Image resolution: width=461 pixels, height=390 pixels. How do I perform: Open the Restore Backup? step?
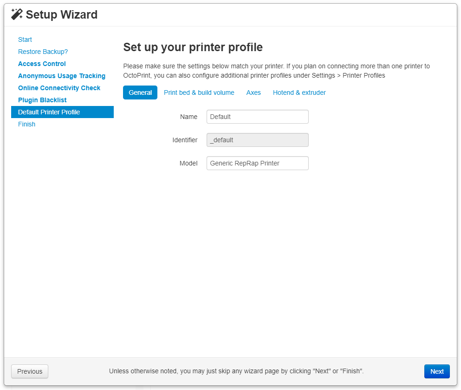(x=43, y=52)
